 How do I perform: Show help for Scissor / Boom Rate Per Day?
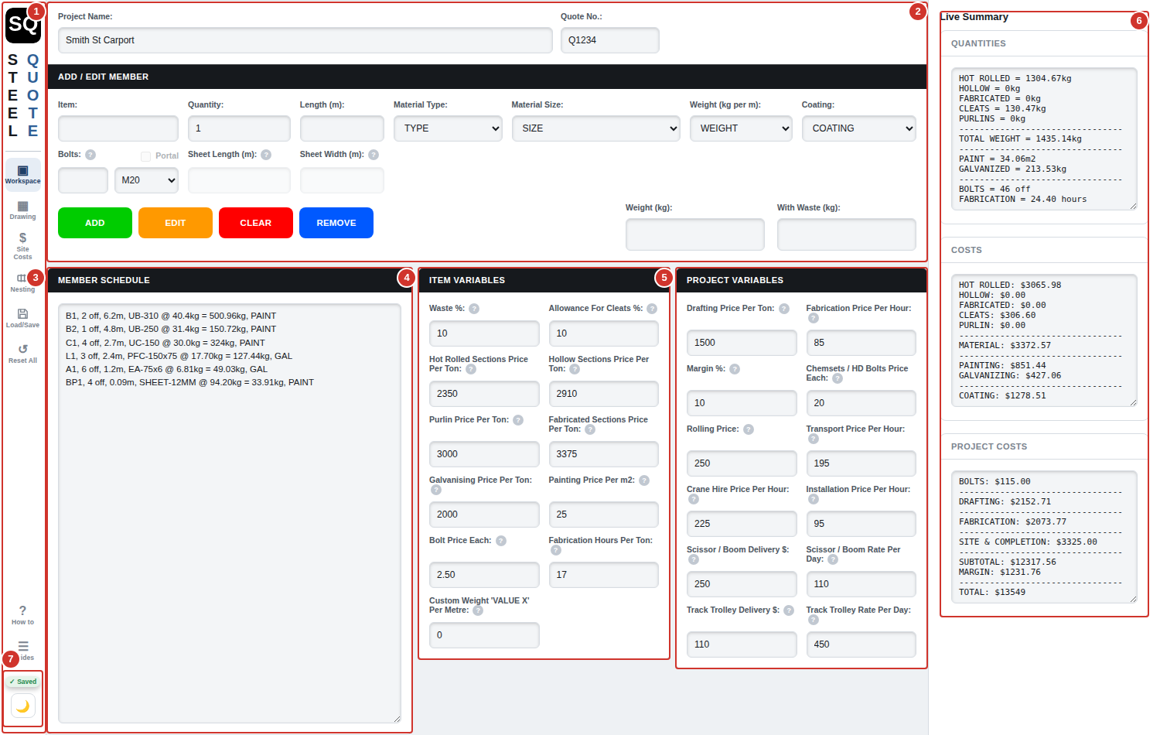[833, 559]
